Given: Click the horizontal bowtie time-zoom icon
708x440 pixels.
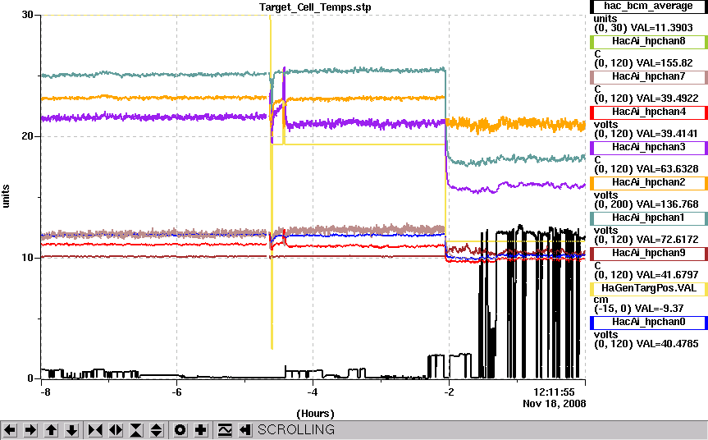Looking at the screenshot, I should (x=95, y=429).
